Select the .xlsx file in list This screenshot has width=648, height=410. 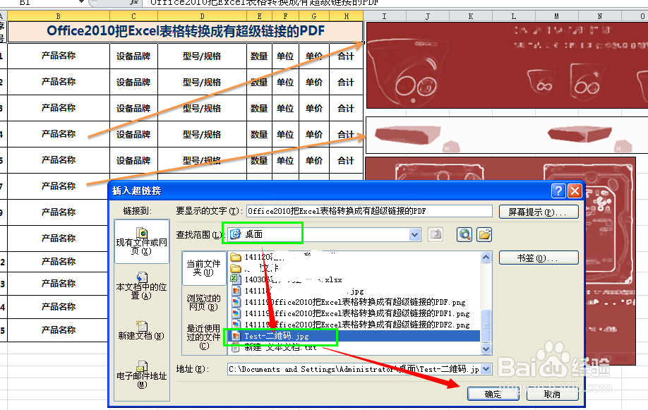(x=286, y=280)
